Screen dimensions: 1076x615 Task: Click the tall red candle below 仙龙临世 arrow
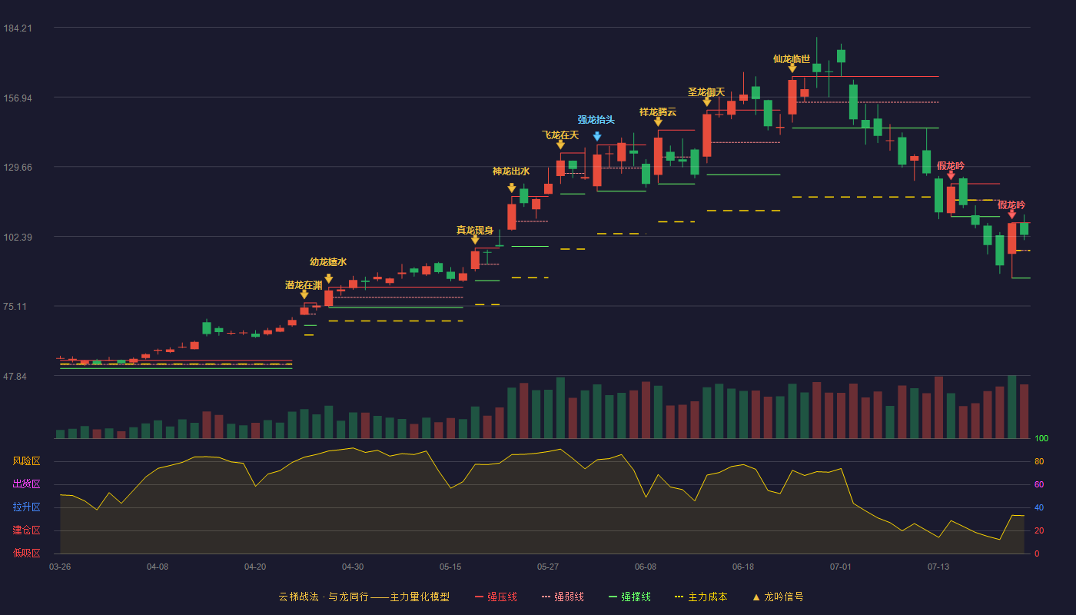pyautogui.click(x=792, y=97)
